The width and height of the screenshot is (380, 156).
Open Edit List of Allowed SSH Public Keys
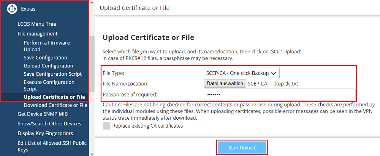pos(52,146)
